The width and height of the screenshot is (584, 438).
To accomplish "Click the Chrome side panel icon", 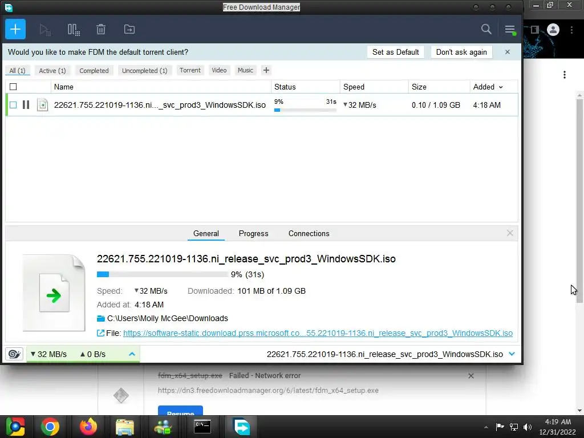I will [535, 30].
